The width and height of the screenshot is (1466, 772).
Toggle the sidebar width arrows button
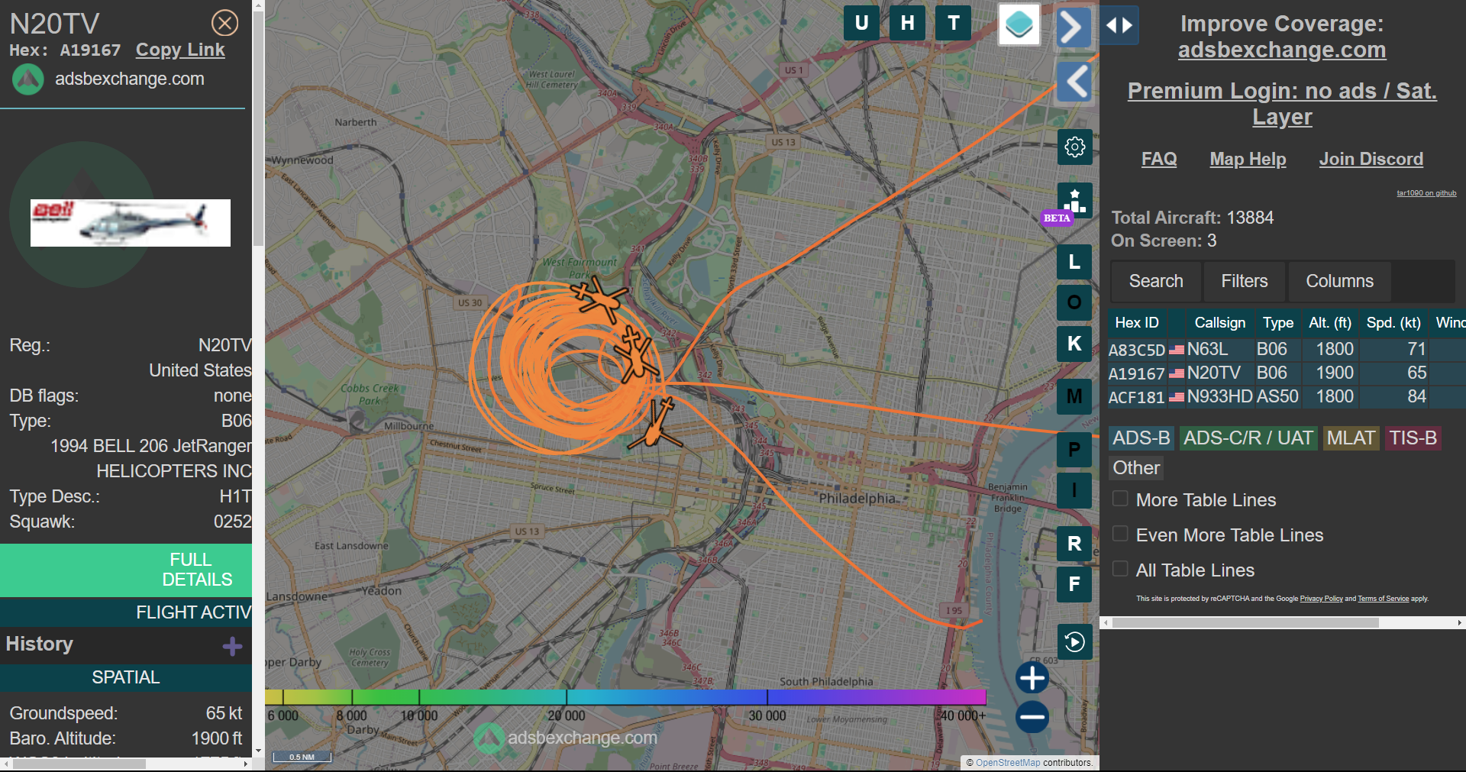(1119, 25)
